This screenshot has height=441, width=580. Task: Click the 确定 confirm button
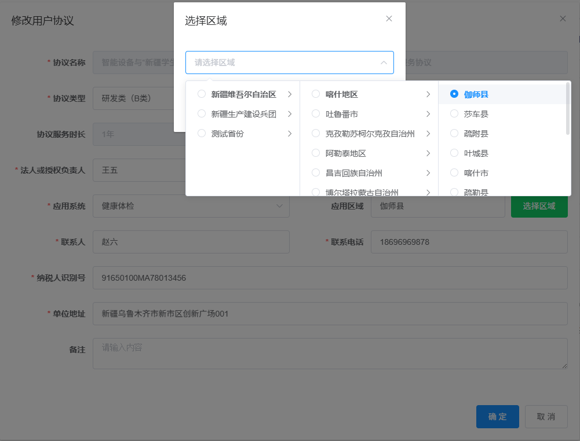click(497, 417)
